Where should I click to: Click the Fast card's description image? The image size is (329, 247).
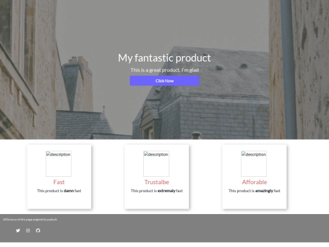click(x=58, y=163)
